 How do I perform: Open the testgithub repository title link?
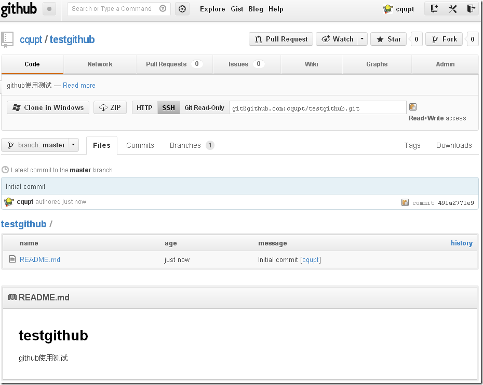[x=72, y=39]
